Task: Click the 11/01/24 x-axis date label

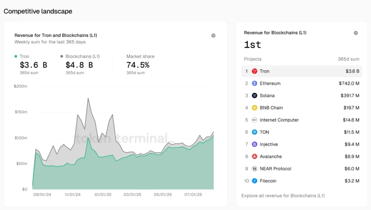Action: tap(72, 195)
